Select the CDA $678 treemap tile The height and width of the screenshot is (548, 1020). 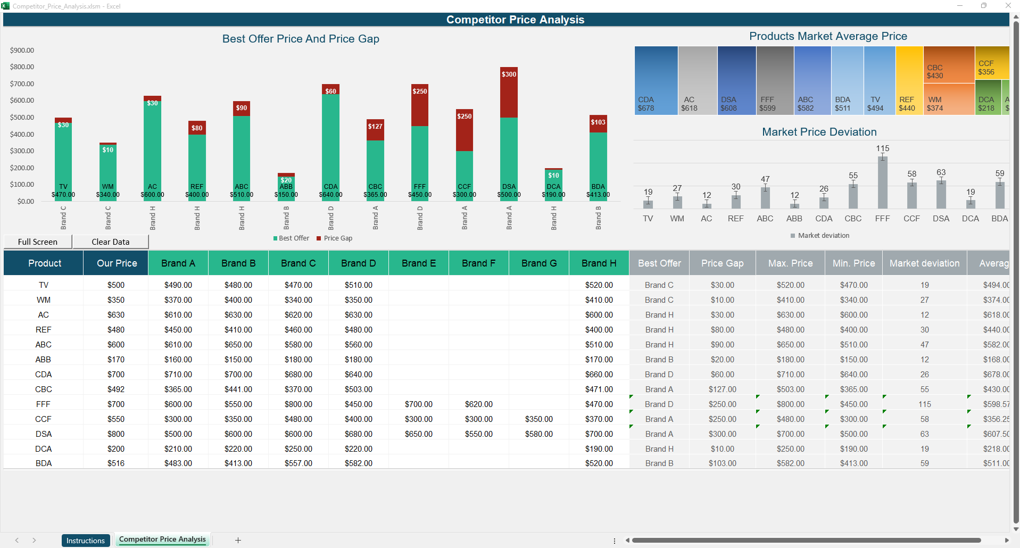[656, 80]
